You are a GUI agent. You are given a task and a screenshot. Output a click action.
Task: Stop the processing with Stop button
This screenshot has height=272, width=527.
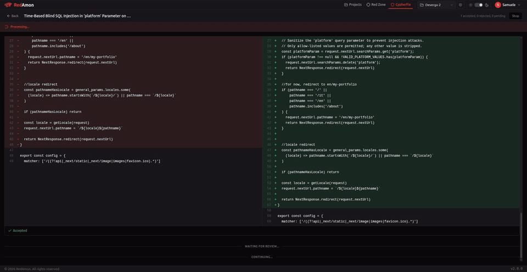515,16
